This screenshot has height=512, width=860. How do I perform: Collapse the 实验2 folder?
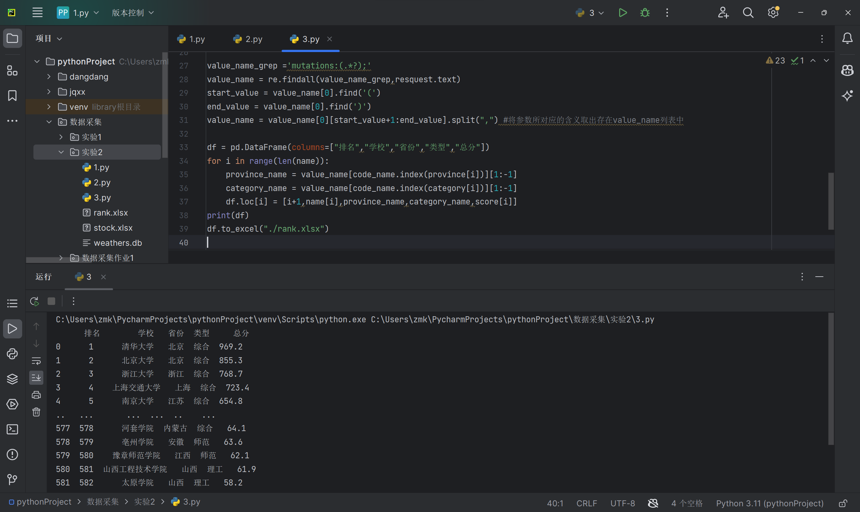click(61, 152)
